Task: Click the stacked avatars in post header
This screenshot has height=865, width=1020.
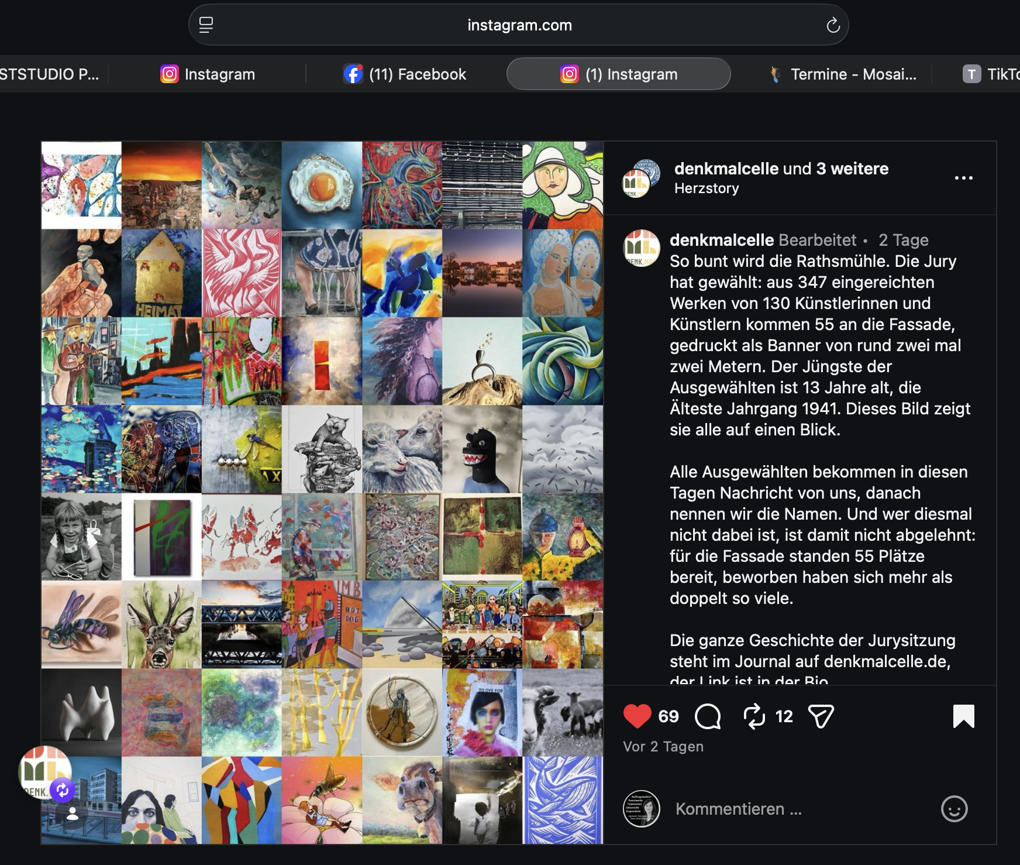Action: pyautogui.click(x=641, y=179)
